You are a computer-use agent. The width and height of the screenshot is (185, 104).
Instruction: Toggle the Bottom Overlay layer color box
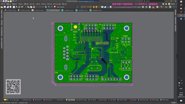coord(77,100)
